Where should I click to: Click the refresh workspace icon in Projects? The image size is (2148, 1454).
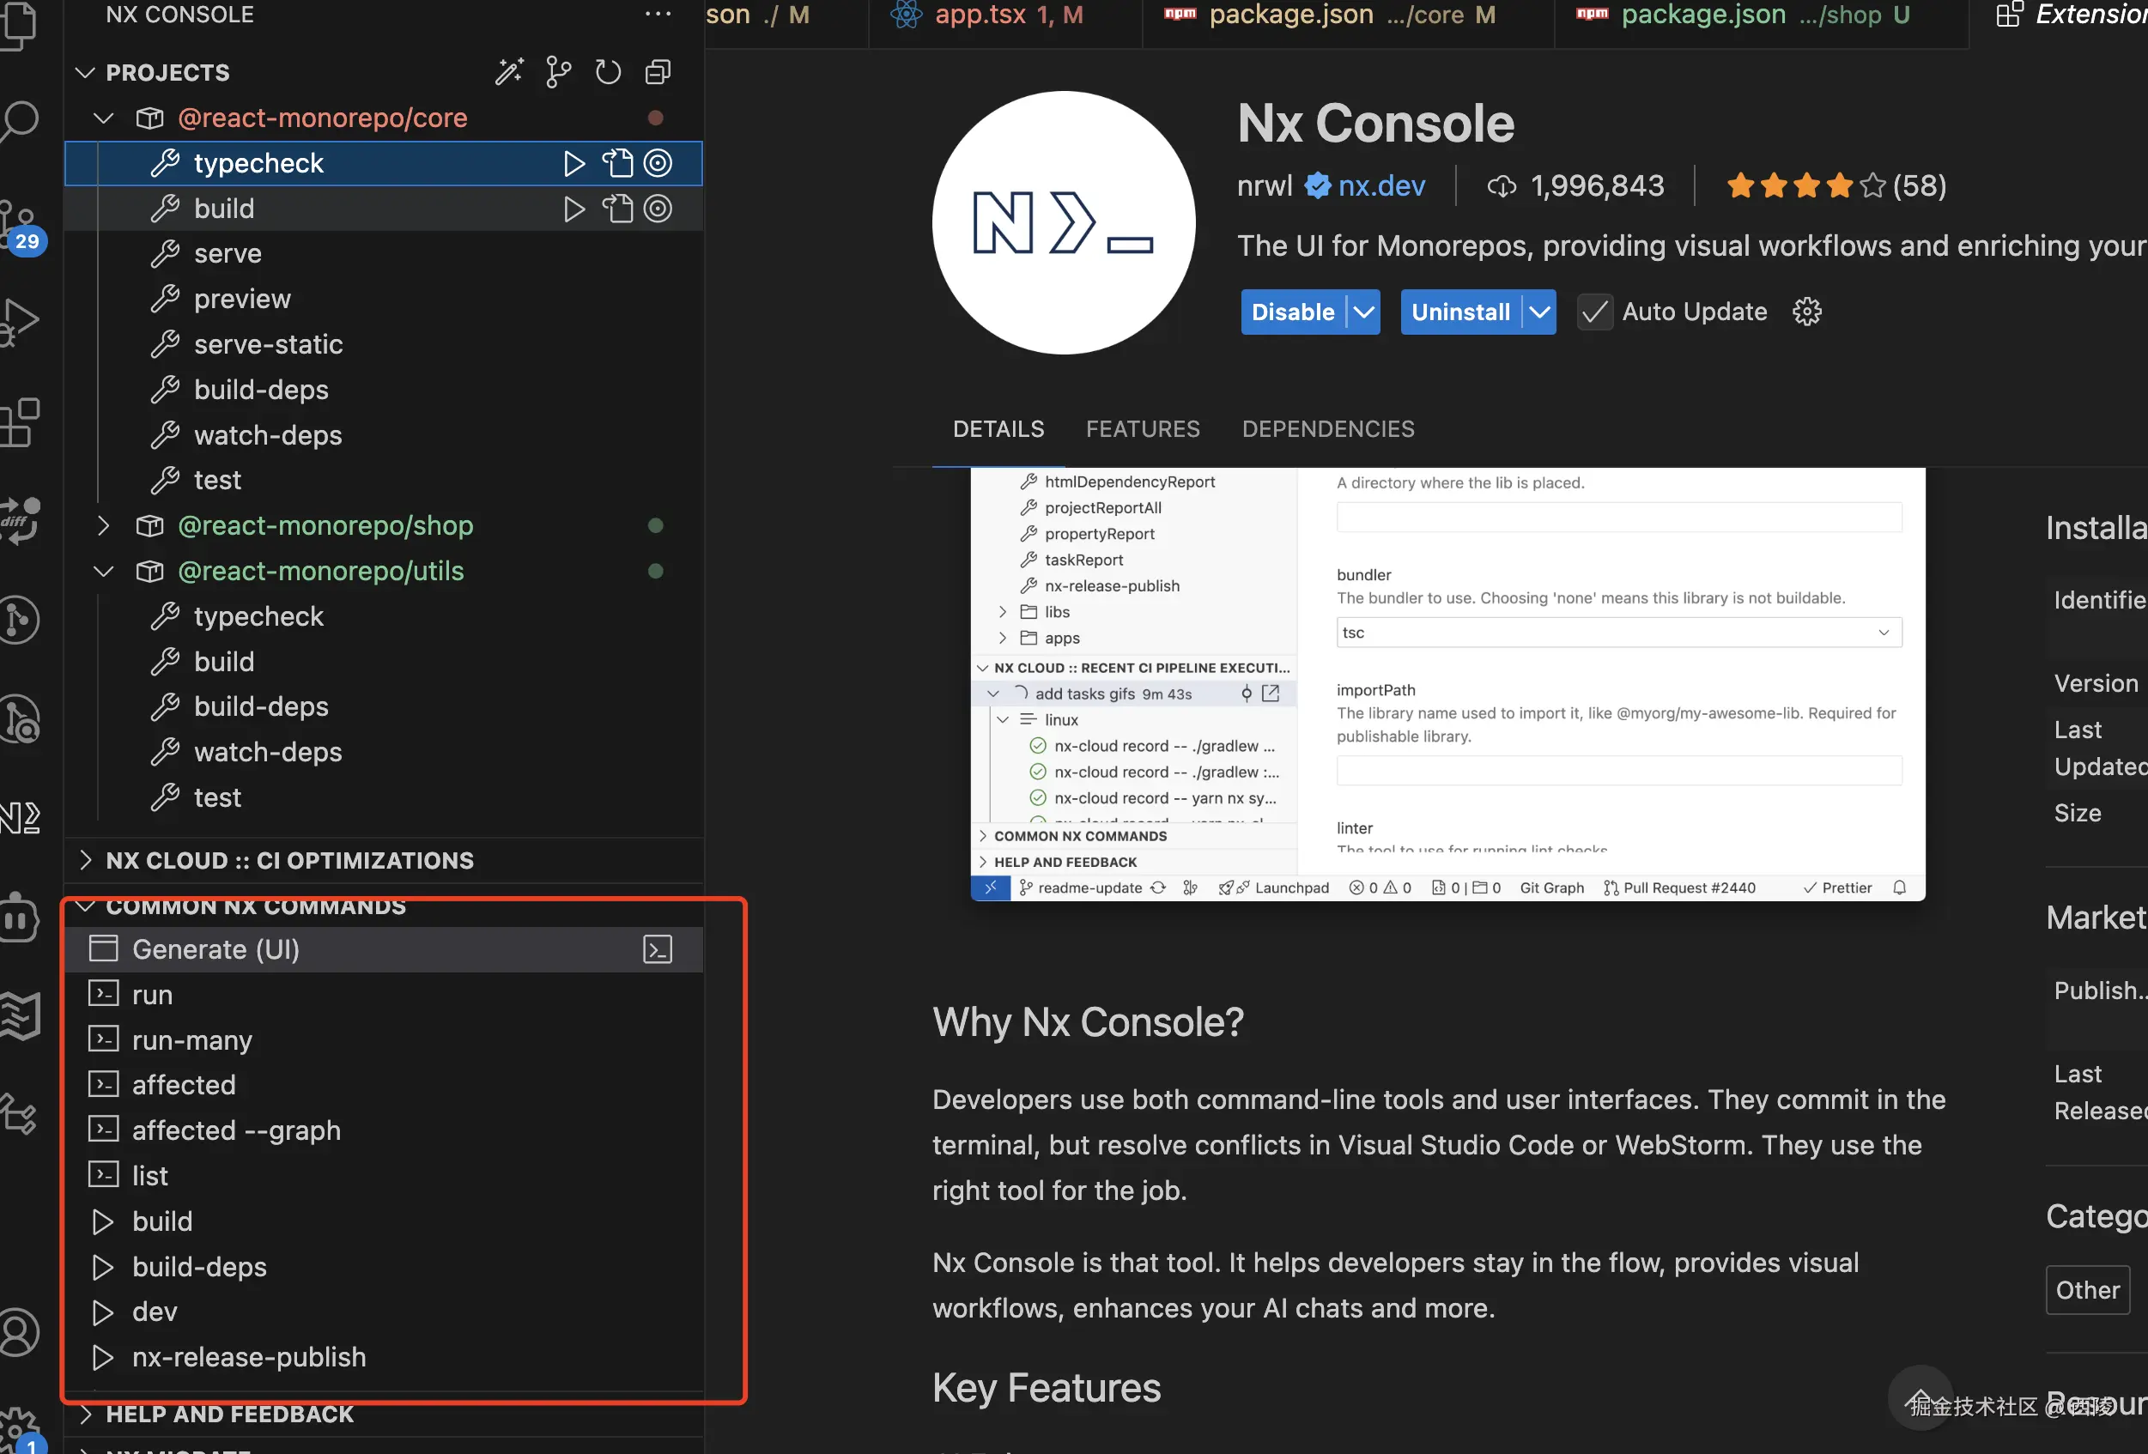(607, 72)
